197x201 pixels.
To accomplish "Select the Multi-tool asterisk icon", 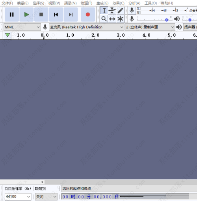I will pyautogui.click(x=120, y=19).
